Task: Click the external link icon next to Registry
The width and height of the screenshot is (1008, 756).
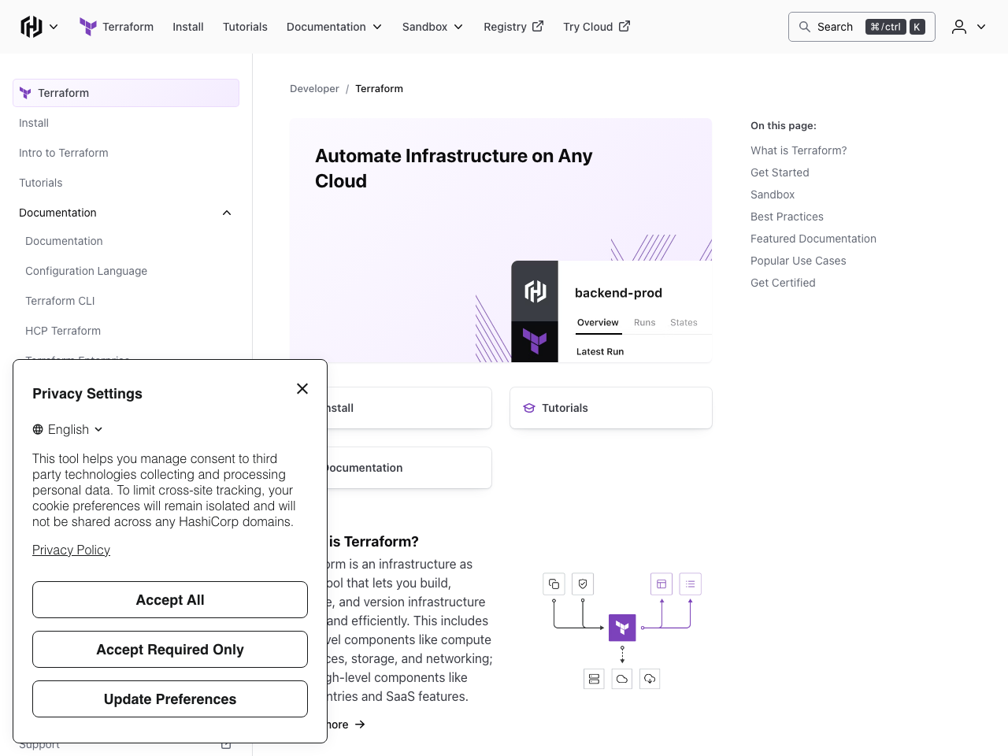Action: point(539,26)
